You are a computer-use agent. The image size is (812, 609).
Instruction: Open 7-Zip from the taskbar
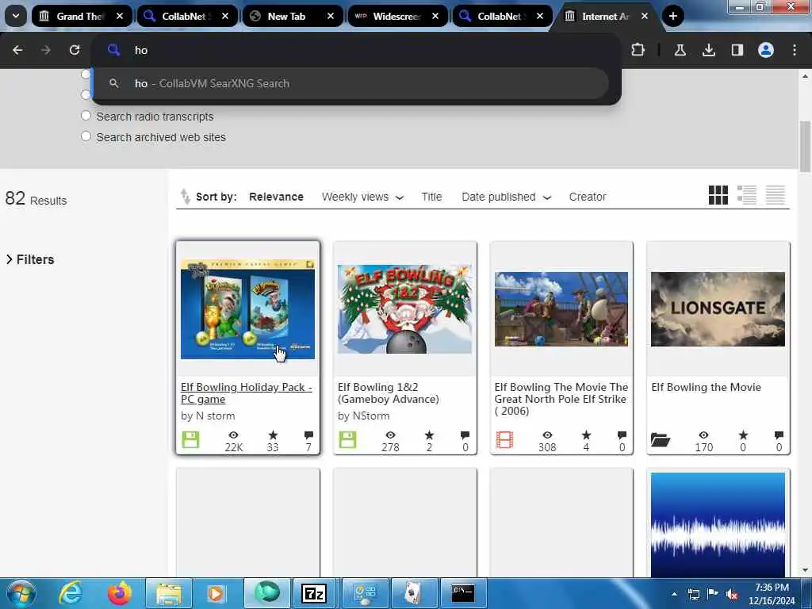(314, 593)
